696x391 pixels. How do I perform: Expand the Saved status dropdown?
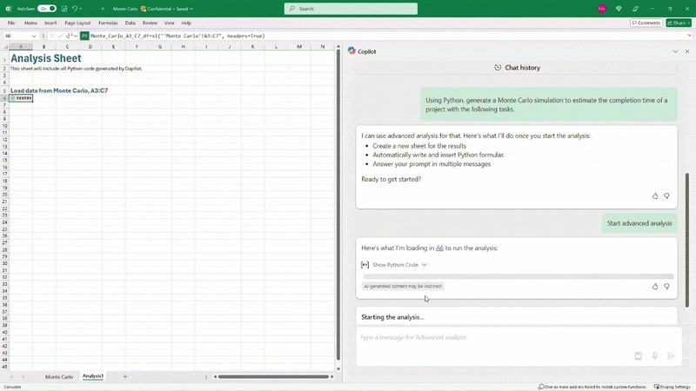[x=184, y=9]
